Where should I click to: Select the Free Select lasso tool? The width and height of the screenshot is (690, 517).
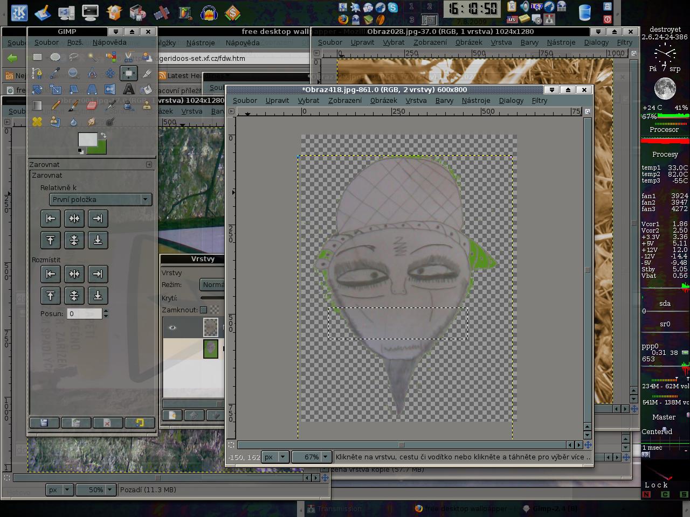point(74,57)
